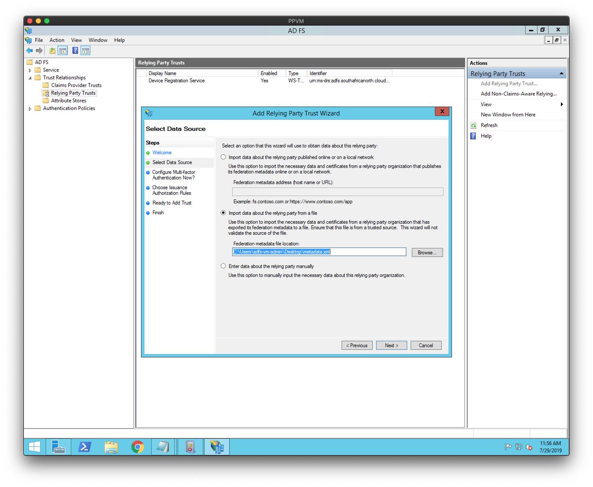Open the Event Viewer taskbar icon
The image size is (593, 487).
click(190, 447)
